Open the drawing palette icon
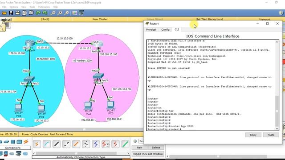This screenshot has height=160, width=285. click(74, 13)
